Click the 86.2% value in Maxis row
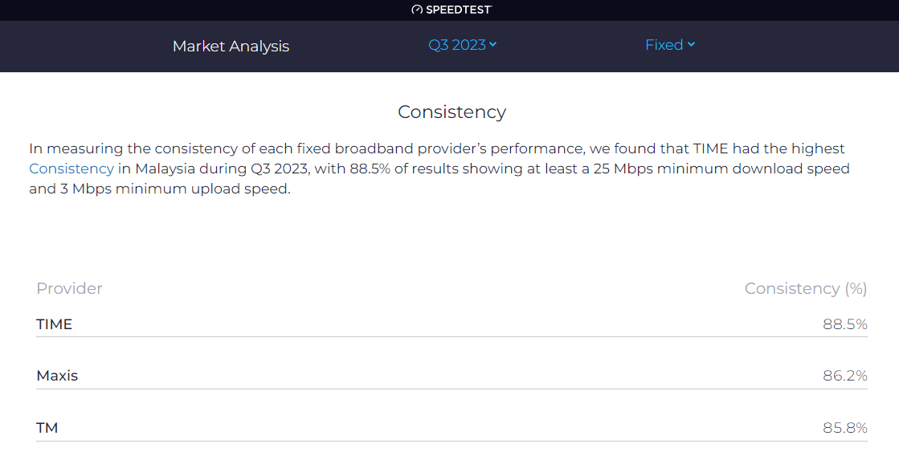899x456 pixels. point(844,376)
